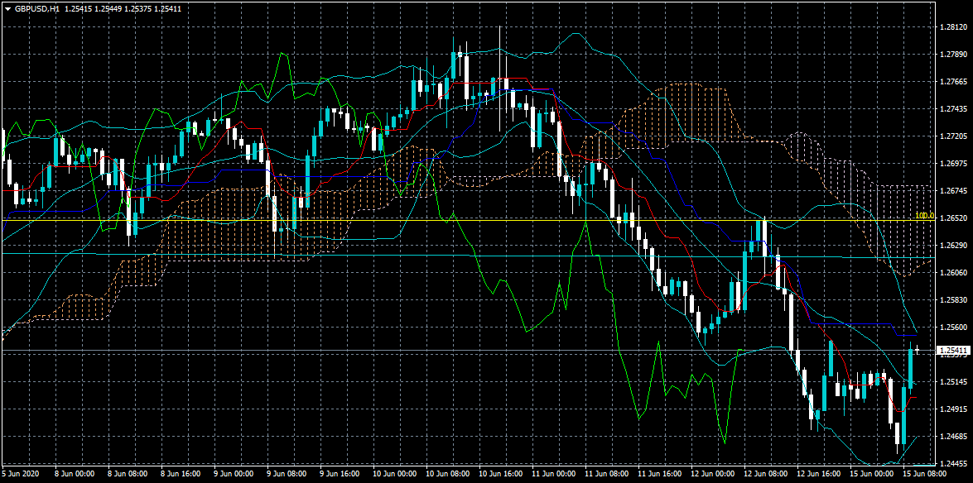This screenshot has height=483, width=973.
Task: Open the chart dropdown arrow beside GBPUSD,H1
Action: coord(7,9)
